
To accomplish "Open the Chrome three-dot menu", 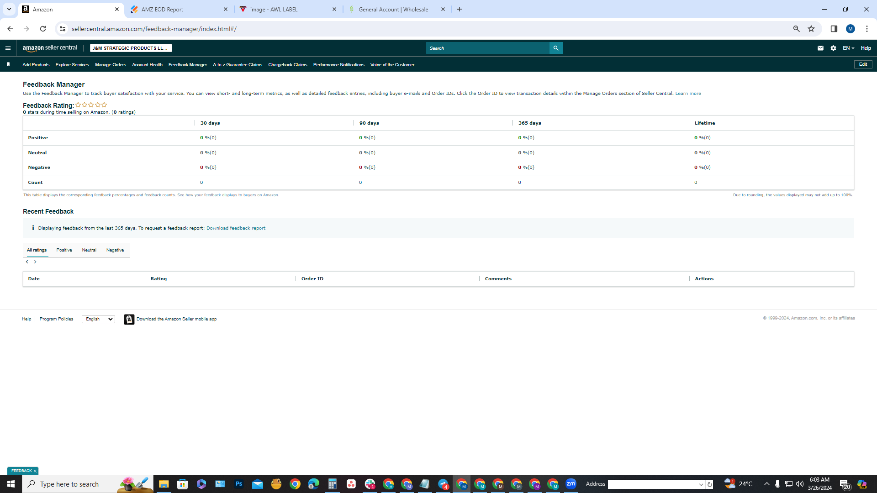I will click(x=866, y=29).
